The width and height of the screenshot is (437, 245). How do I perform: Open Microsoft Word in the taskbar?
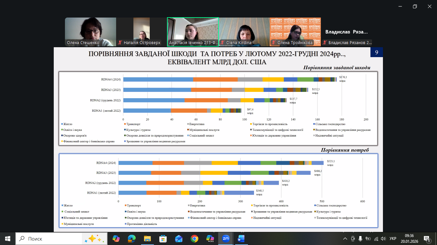tap(241, 239)
